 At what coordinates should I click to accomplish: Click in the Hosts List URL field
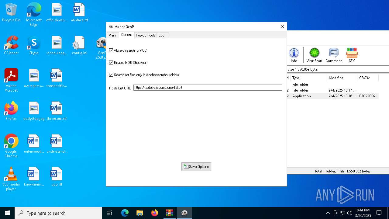[x=208, y=88]
